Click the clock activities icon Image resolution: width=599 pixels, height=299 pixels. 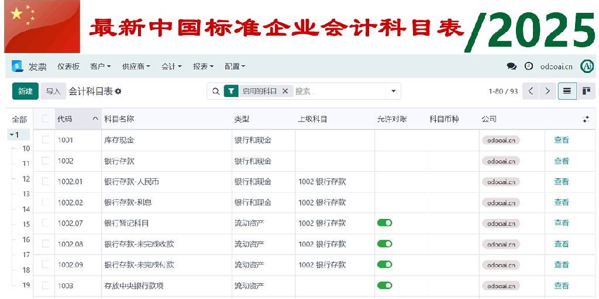click(x=529, y=67)
